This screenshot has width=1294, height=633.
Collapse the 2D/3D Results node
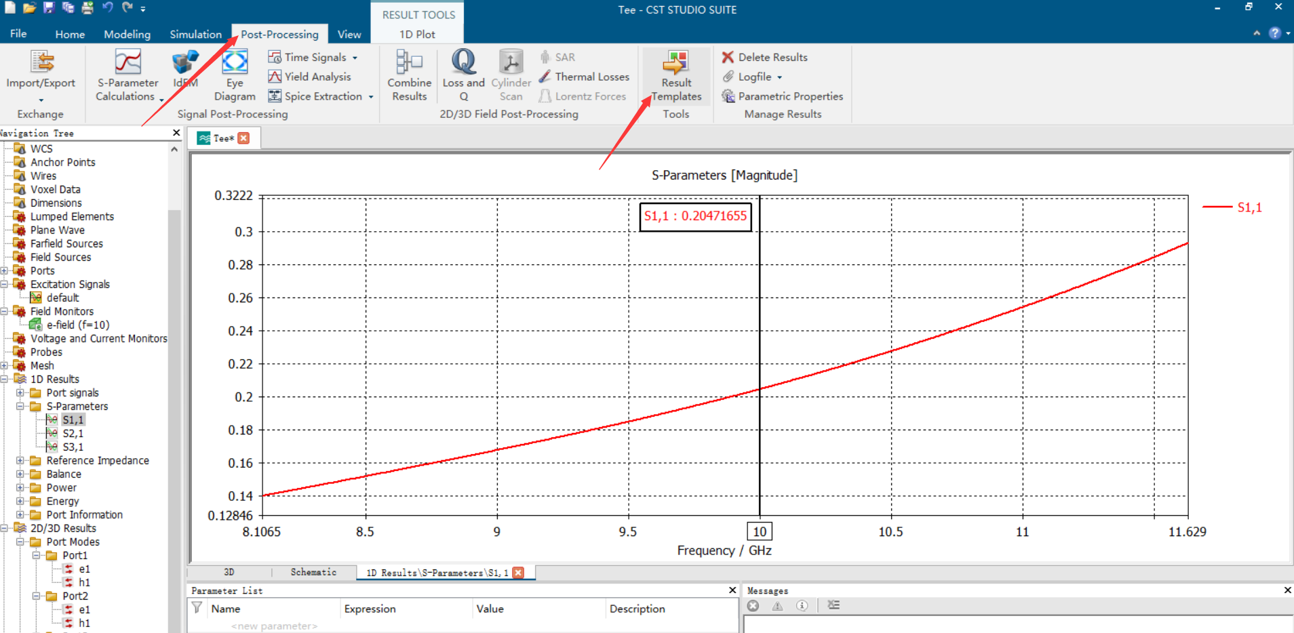pos(5,529)
